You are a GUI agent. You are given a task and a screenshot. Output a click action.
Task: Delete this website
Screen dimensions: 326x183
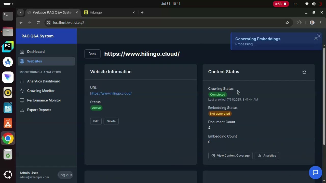click(111, 121)
